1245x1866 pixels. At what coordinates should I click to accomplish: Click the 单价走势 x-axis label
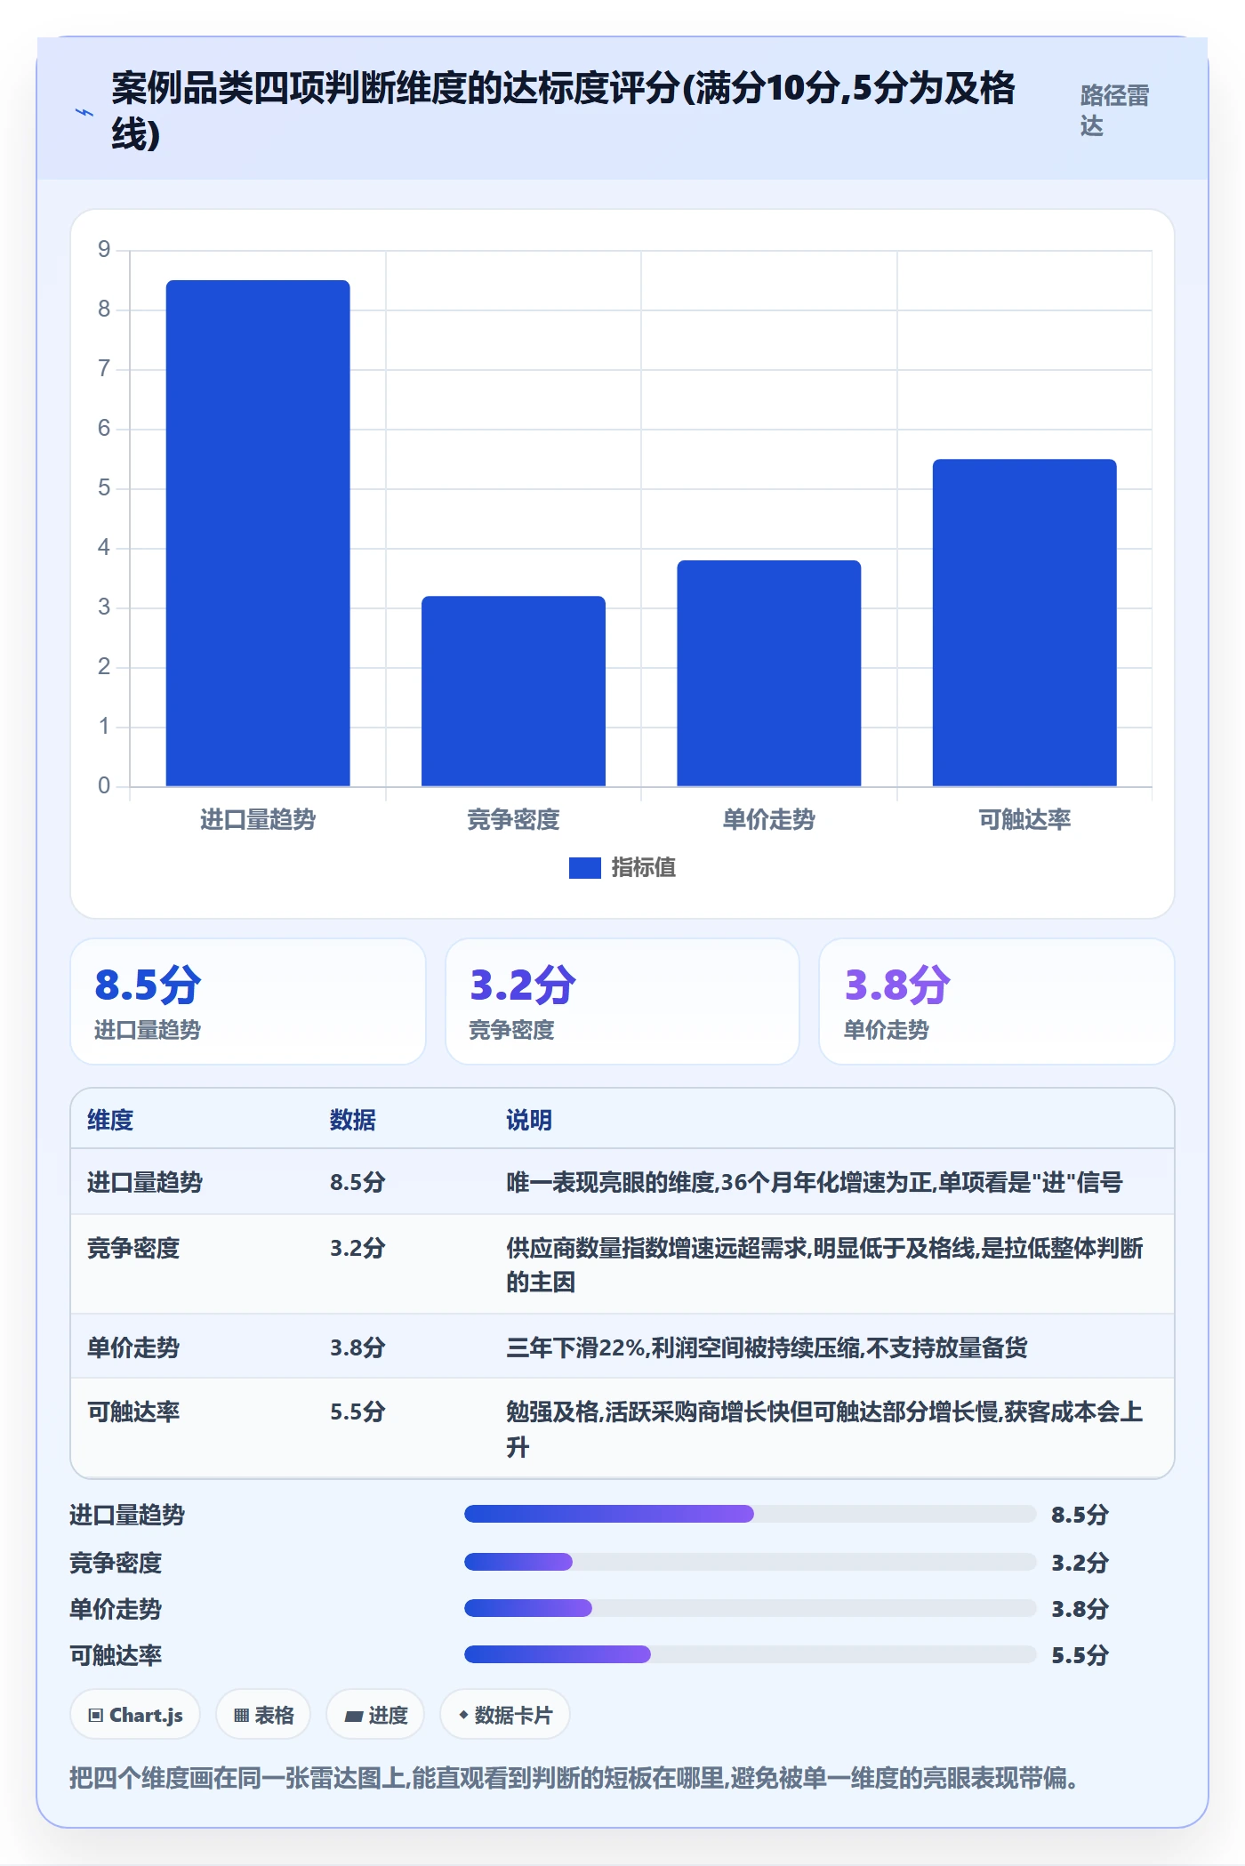point(769,819)
